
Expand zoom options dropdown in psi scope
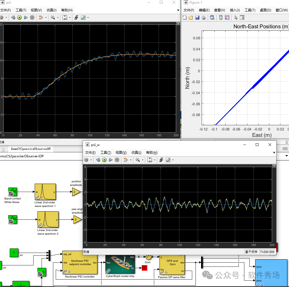coord(58,18)
